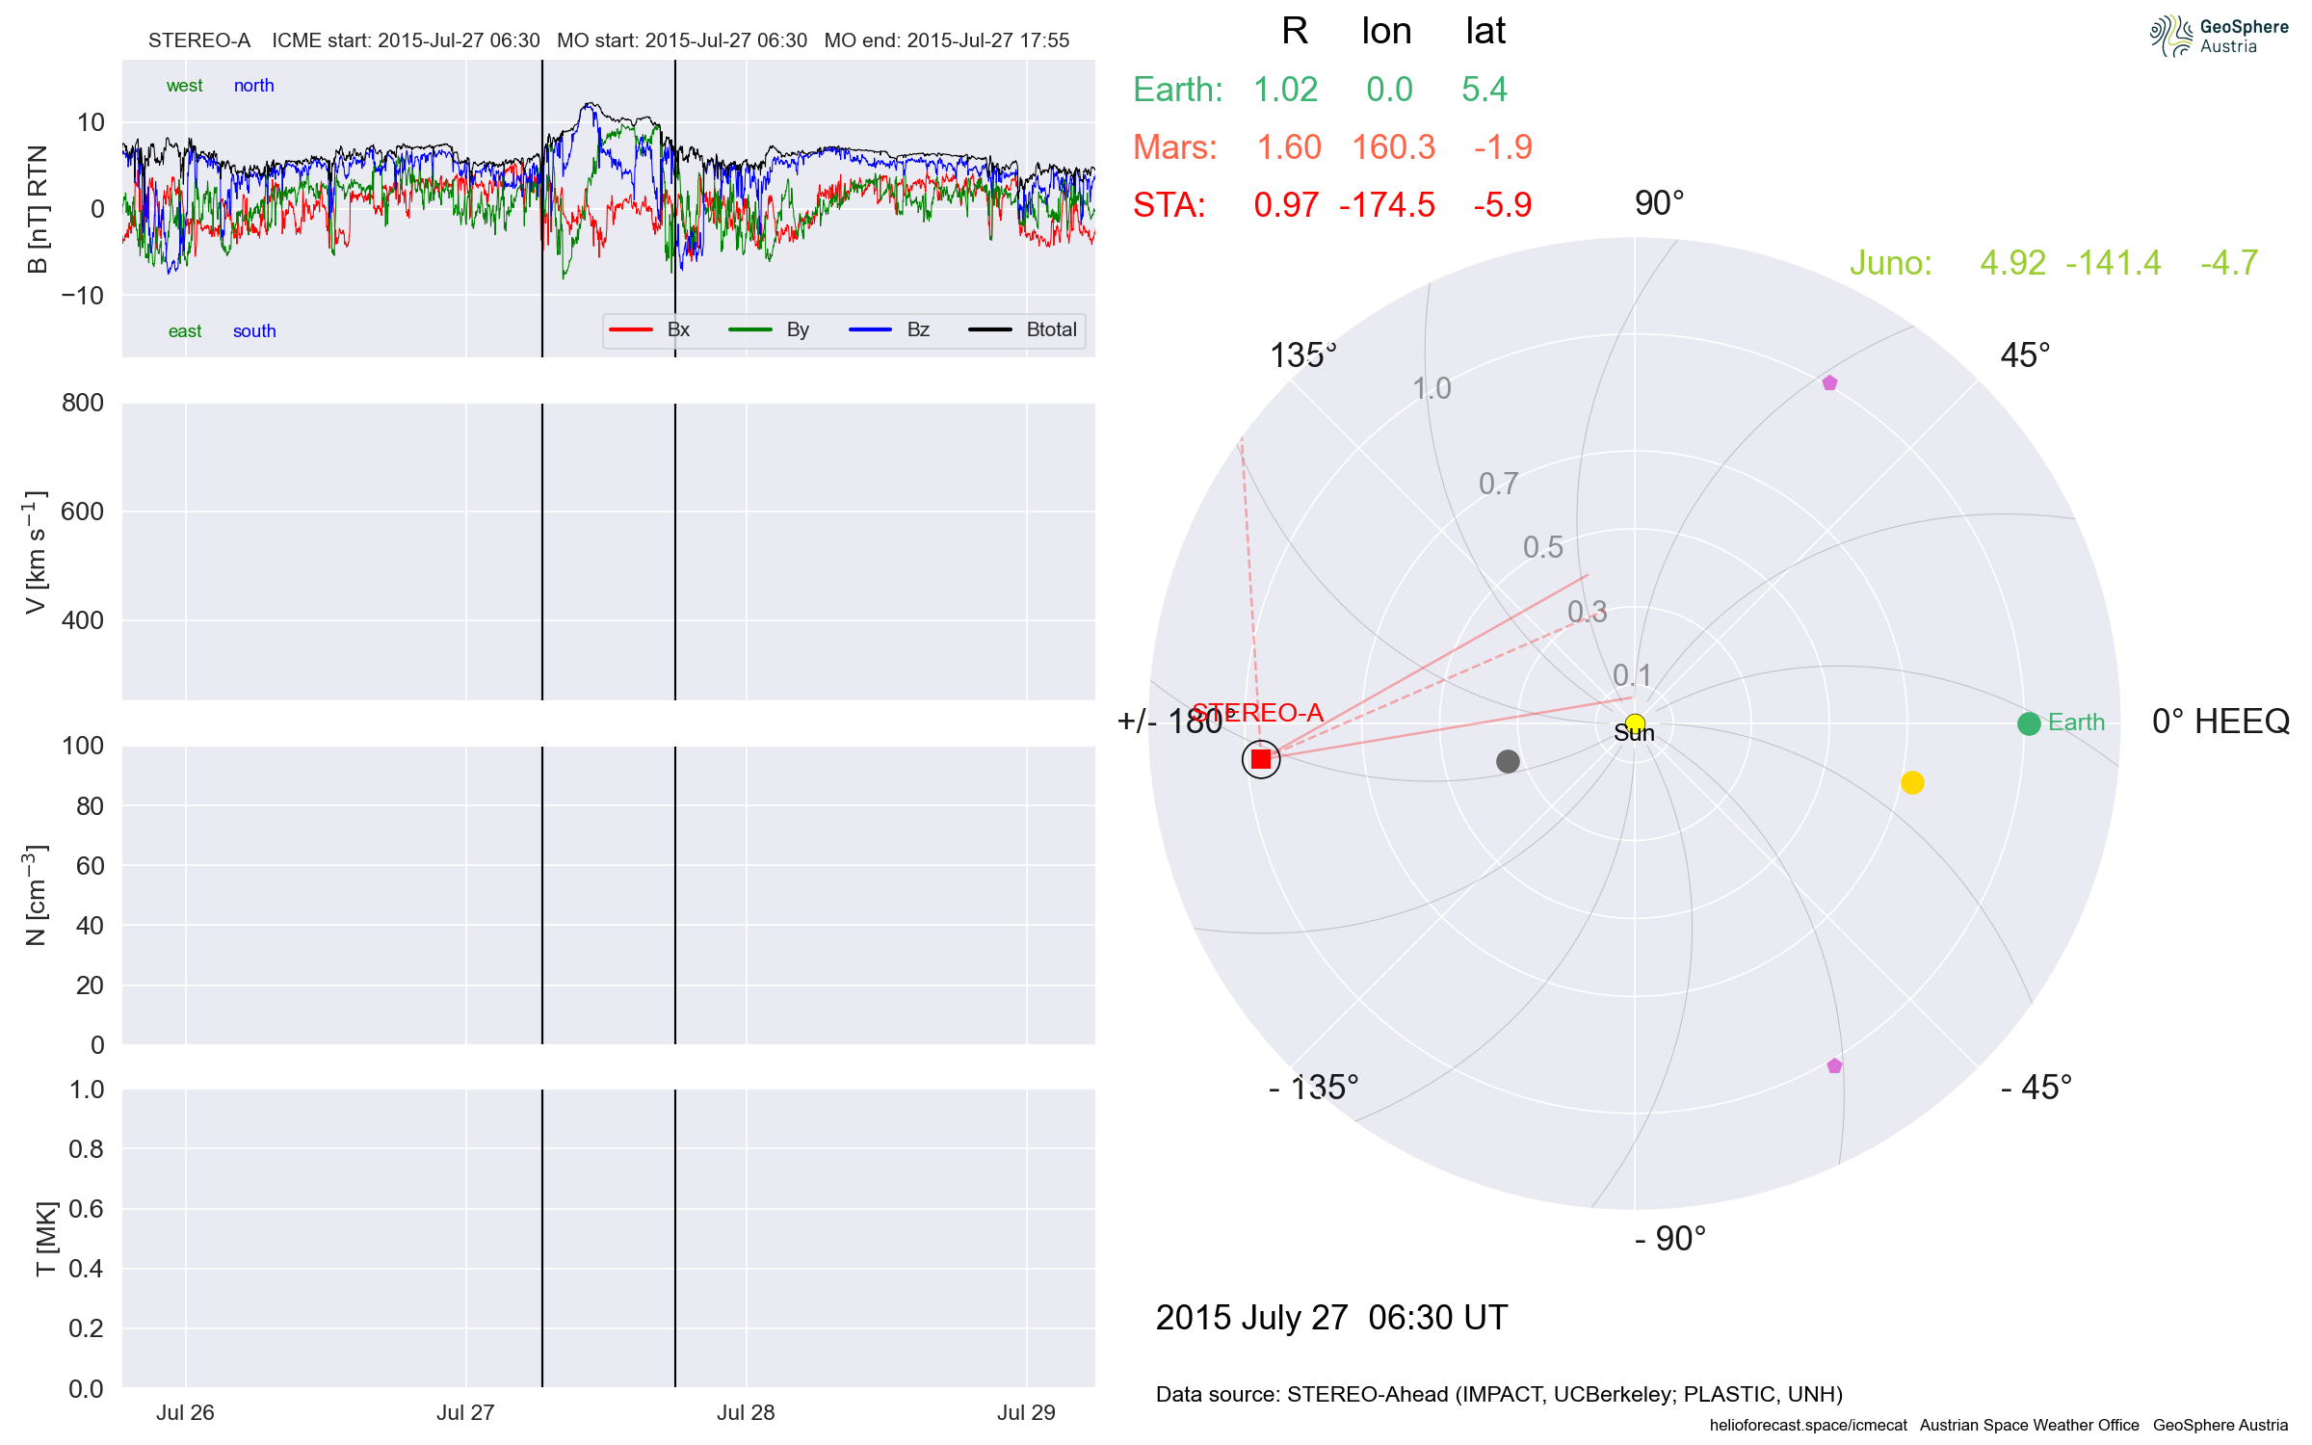Click the 'west' label in magnetic plot
Image resolution: width=2312 pixels, height=1445 pixels.
pyautogui.click(x=184, y=86)
